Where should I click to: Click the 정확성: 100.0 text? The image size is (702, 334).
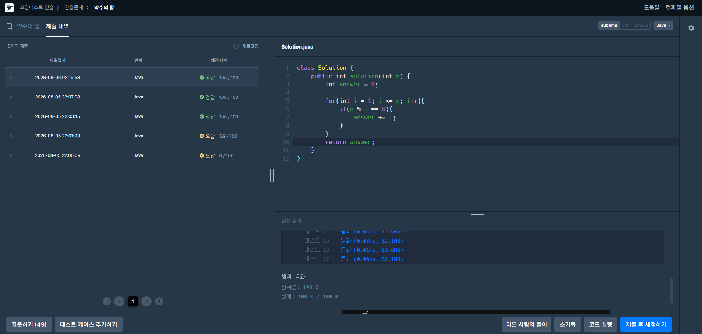[300, 287]
